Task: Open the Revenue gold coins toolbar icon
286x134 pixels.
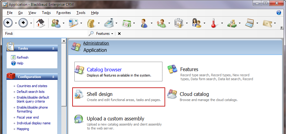Action: 91,23
